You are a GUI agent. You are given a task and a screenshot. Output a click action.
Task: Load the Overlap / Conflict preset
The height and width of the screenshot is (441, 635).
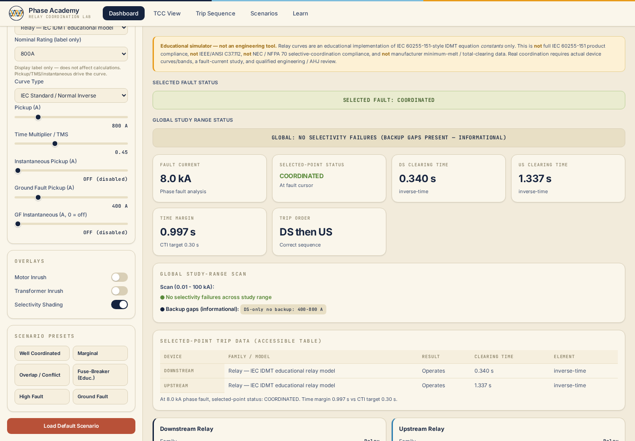pos(42,375)
